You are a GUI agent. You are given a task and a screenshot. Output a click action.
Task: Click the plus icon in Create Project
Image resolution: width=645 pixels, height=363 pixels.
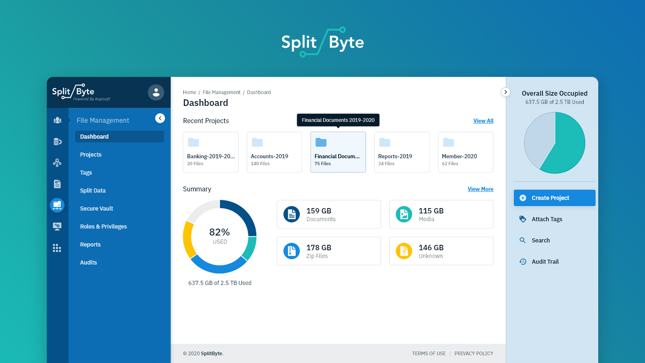[522, 198]
